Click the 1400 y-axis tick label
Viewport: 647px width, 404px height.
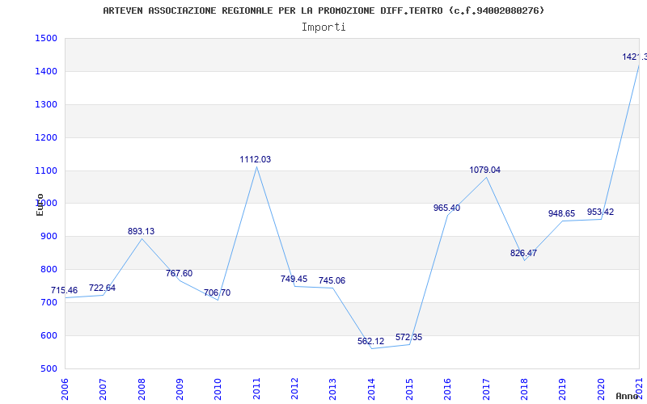point(46,71)
